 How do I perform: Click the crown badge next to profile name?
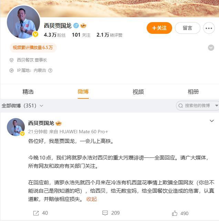(83, 26)
